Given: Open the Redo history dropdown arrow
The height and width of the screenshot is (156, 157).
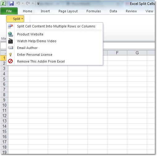Looking at the screenshot, I should [x=33, y=3].
